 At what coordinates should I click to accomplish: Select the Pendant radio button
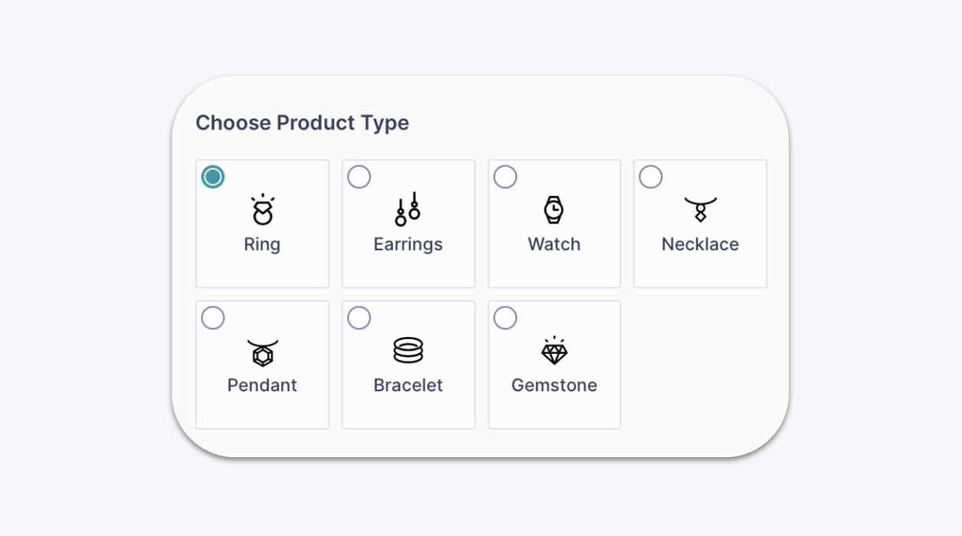pos(213,318)
